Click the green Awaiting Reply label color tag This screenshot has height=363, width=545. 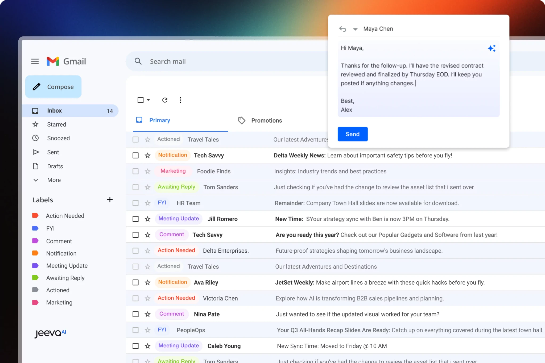35,277
